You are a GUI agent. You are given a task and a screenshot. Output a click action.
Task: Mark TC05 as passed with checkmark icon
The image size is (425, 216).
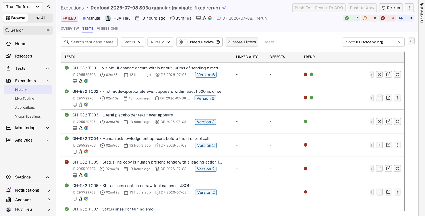[379, 169]
